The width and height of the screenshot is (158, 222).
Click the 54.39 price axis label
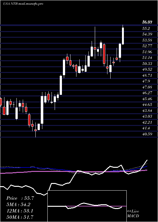point(147,34)
